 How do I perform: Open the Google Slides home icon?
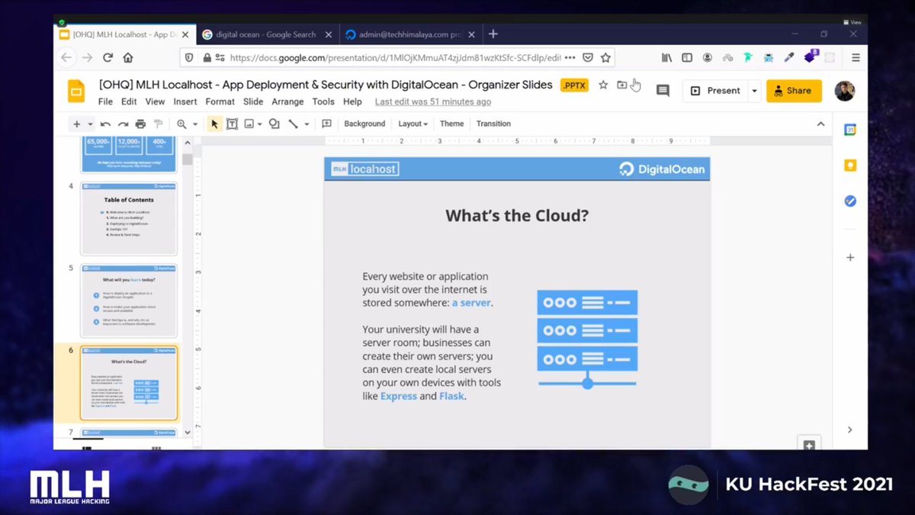coord(75,91)
